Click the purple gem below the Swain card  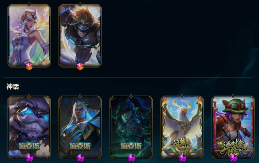click(80, 158)
